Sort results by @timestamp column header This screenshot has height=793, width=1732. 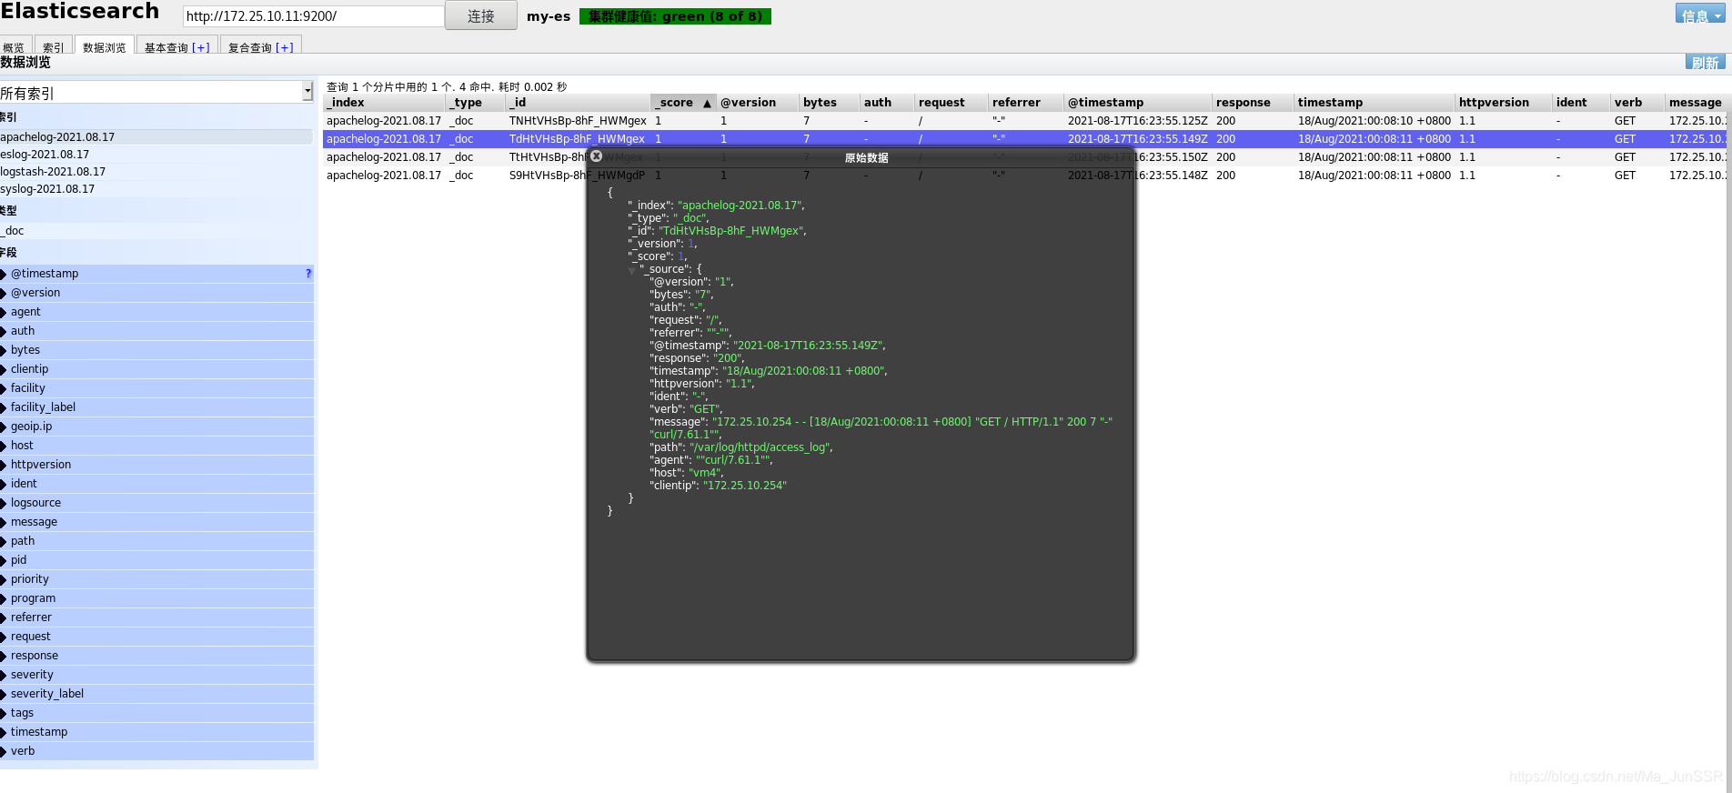[1137, 103]
